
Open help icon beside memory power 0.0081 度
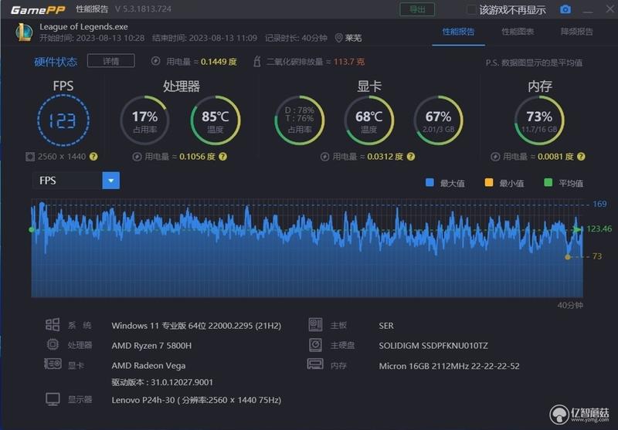coord(581,156)
